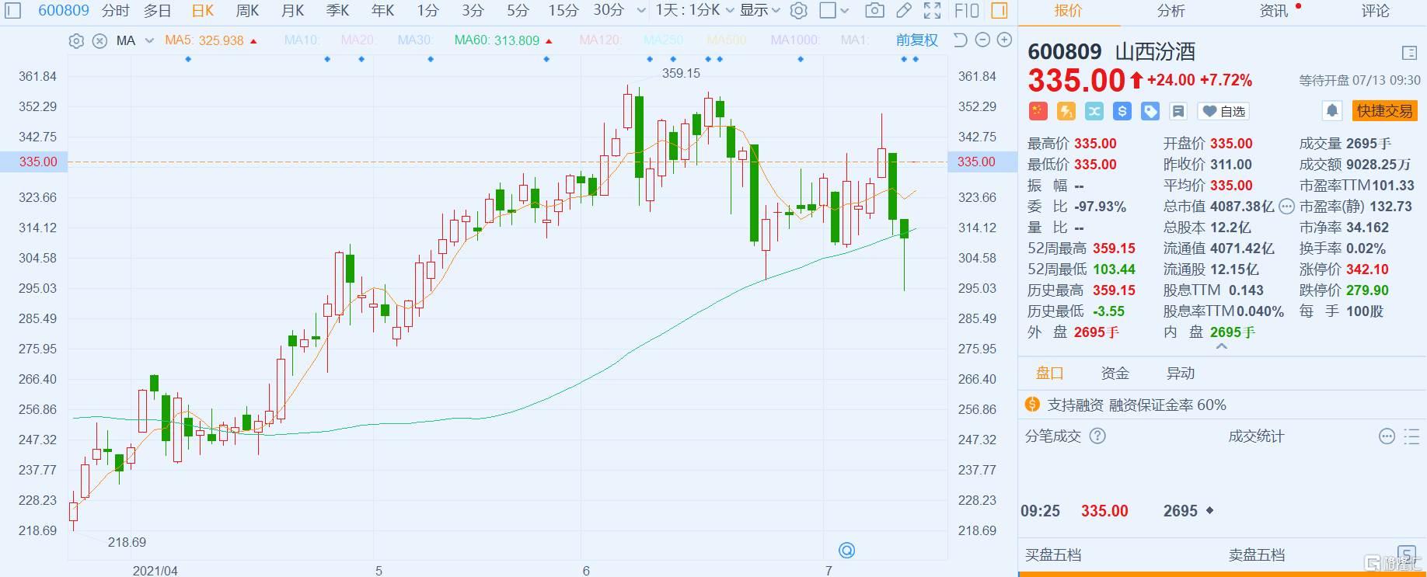The height and width of the screenshot is (577, 1427).
Task: Open the F10 company info
Action: click(x=966, y=11)
